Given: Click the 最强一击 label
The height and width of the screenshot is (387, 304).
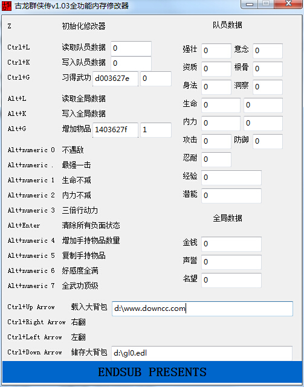Looking at the screenshot, I should click(x=76, y=165).
